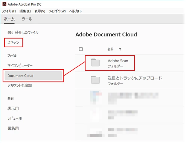Viewport: 186px width, 143px height.
Task: Open the ウィンドウ(W) menu
Action: point(57,11)
